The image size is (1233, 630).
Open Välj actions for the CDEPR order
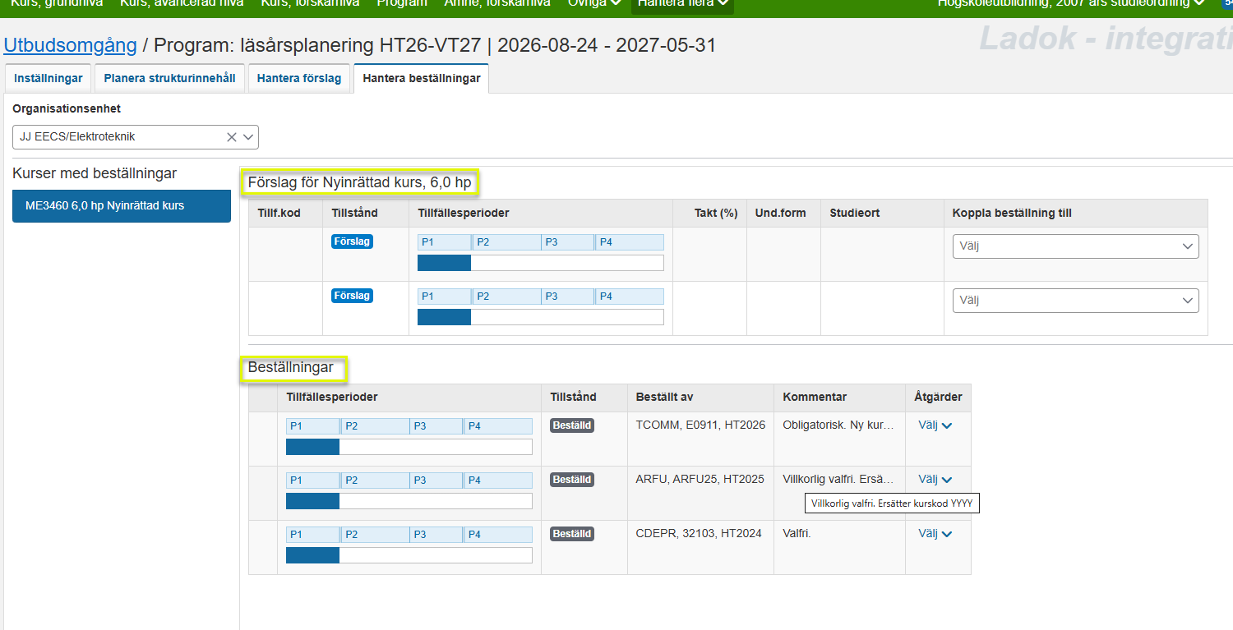coord(935,534)
